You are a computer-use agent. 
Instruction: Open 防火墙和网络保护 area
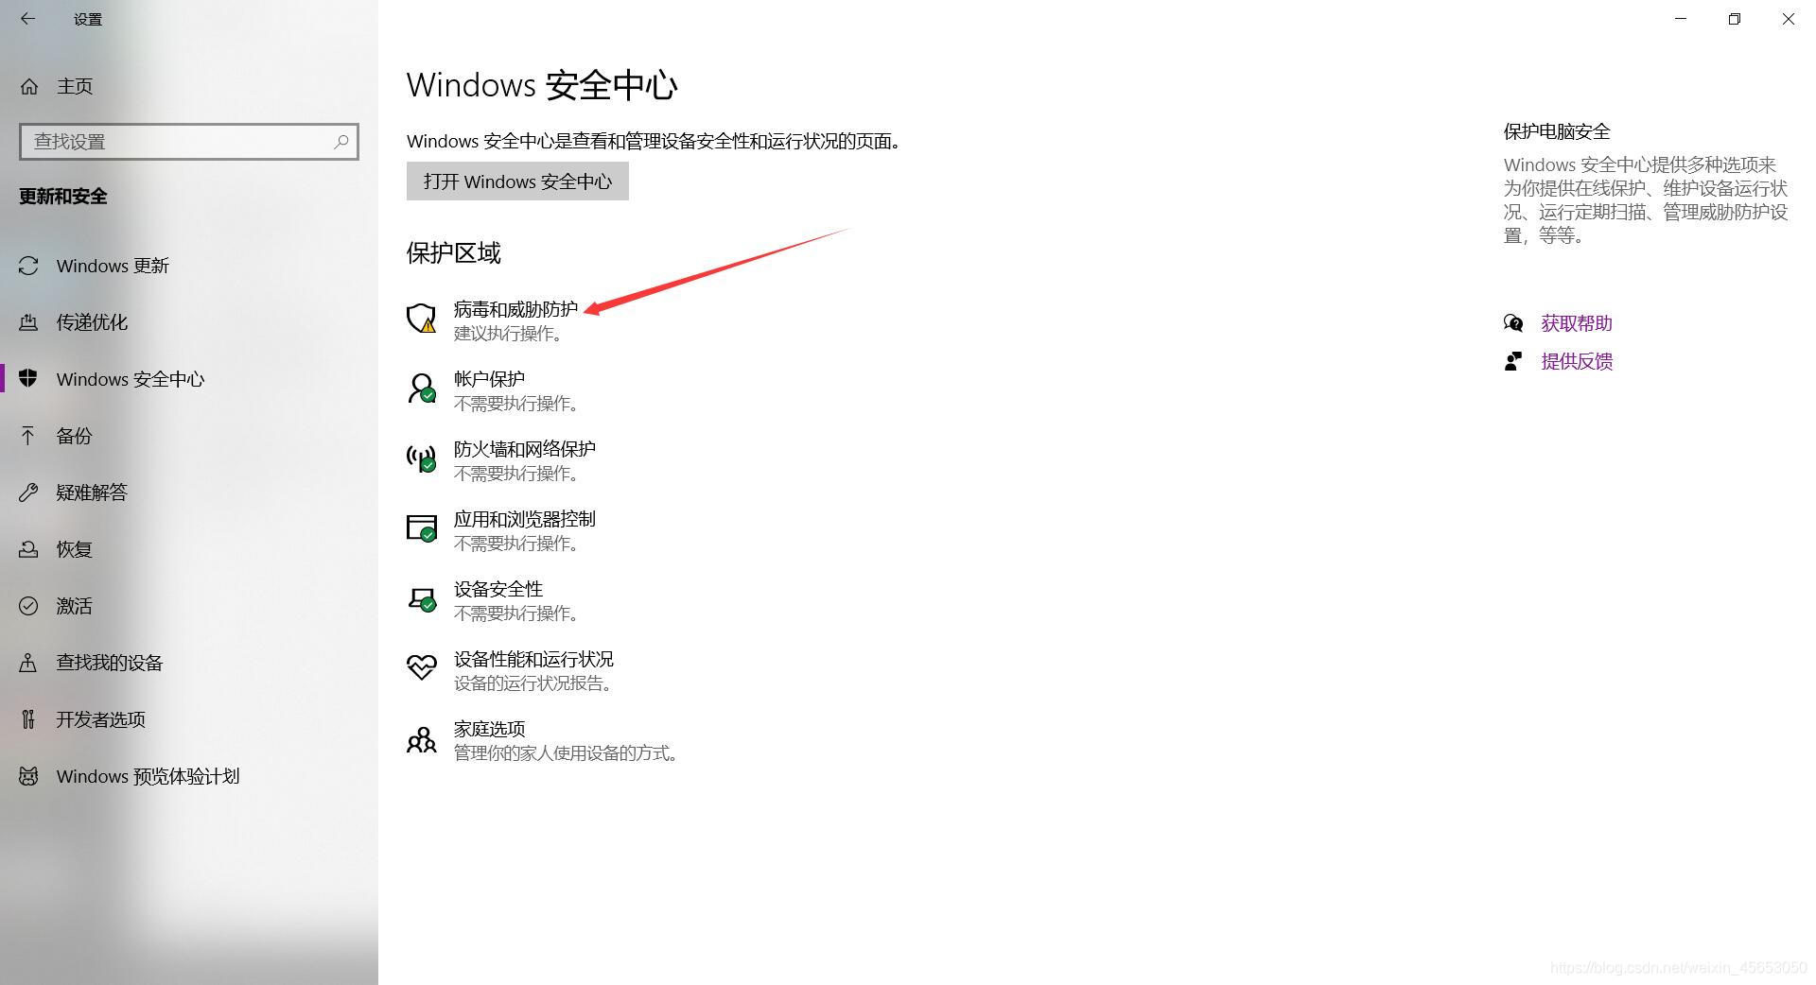pos(525,449)
